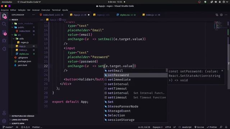Open the notifications bell in status bar
The image size is (230, 129).
(226, 127)
